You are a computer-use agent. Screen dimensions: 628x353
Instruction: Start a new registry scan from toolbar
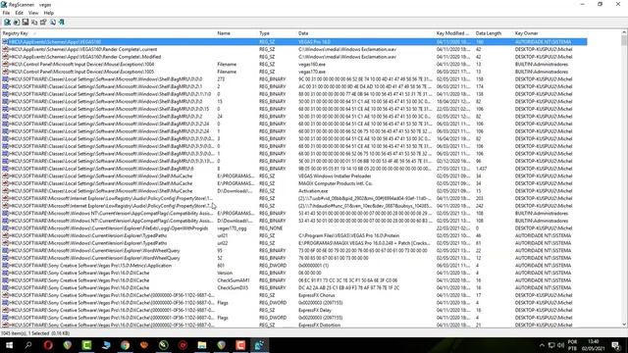point(7,23)
